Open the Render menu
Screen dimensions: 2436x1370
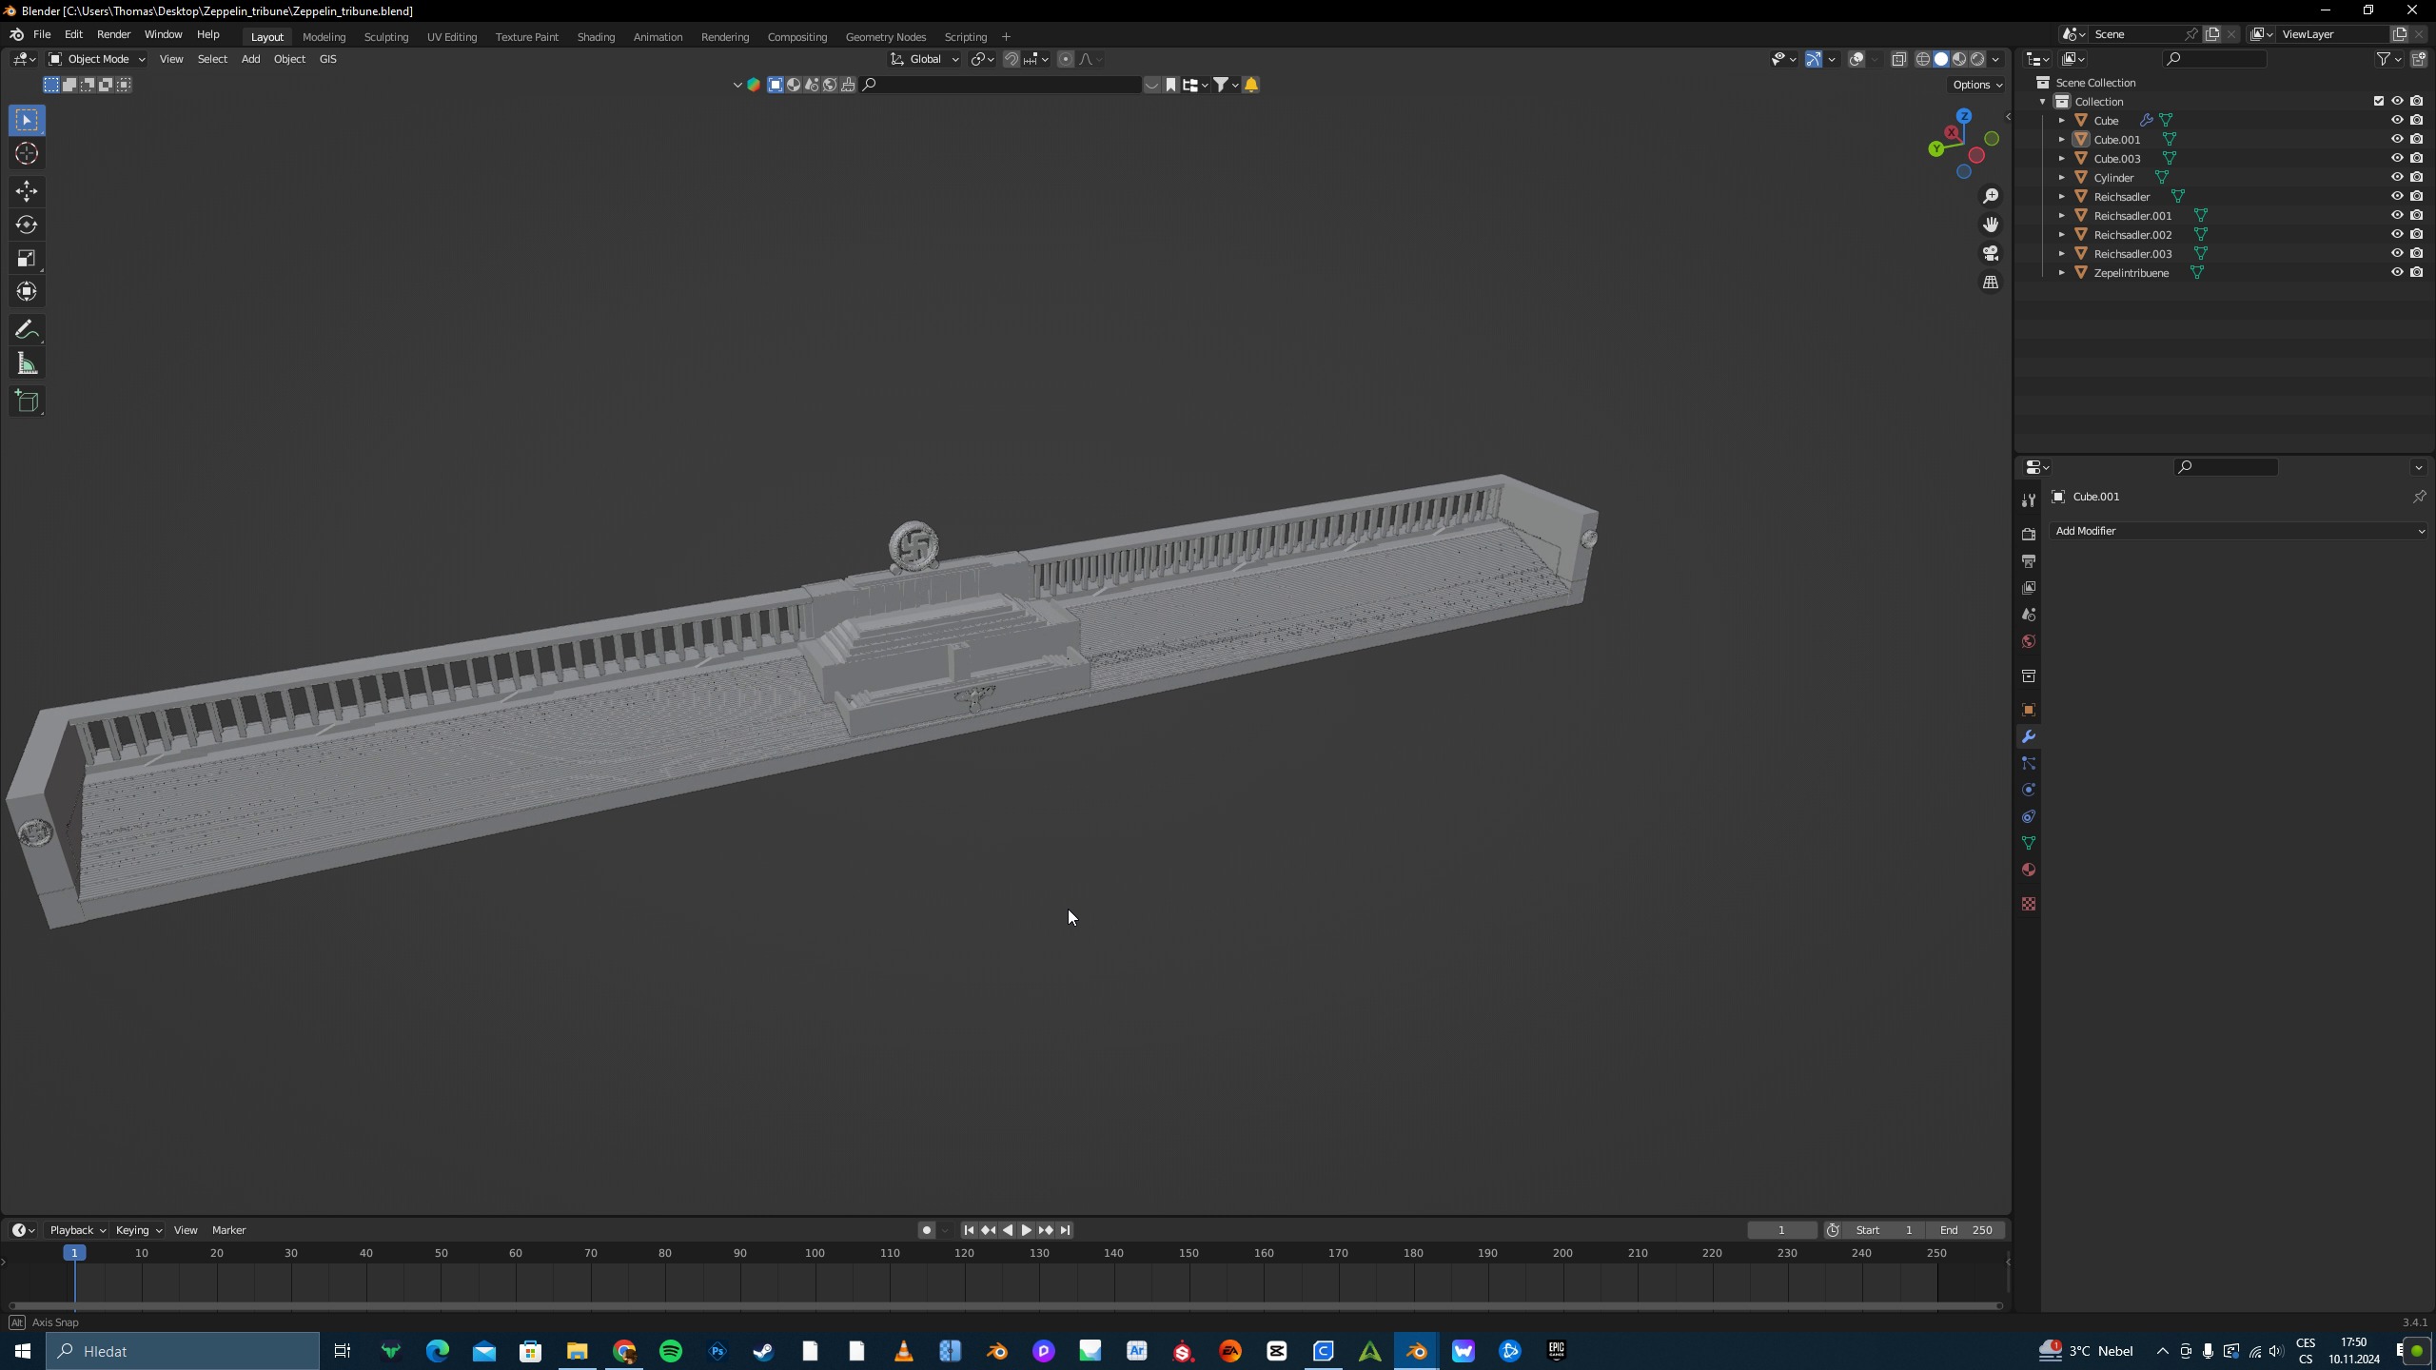tap(113, 34)
